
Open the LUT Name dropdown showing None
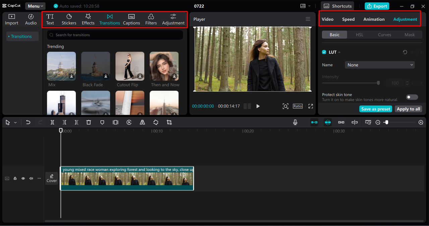pyautogui.click(x=380, y=65)
